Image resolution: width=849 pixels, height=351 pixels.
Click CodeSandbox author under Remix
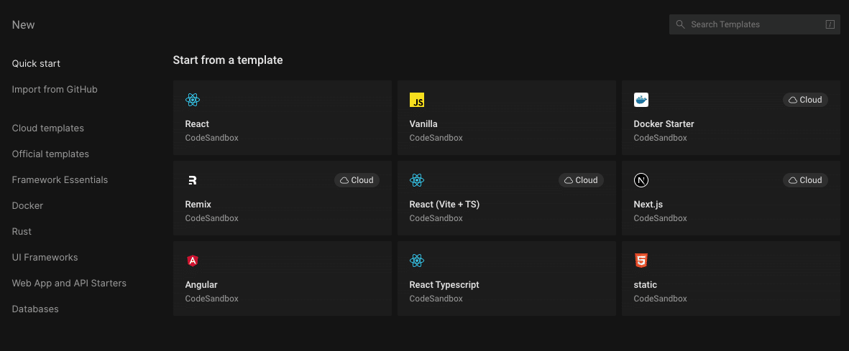click(211, 218)
